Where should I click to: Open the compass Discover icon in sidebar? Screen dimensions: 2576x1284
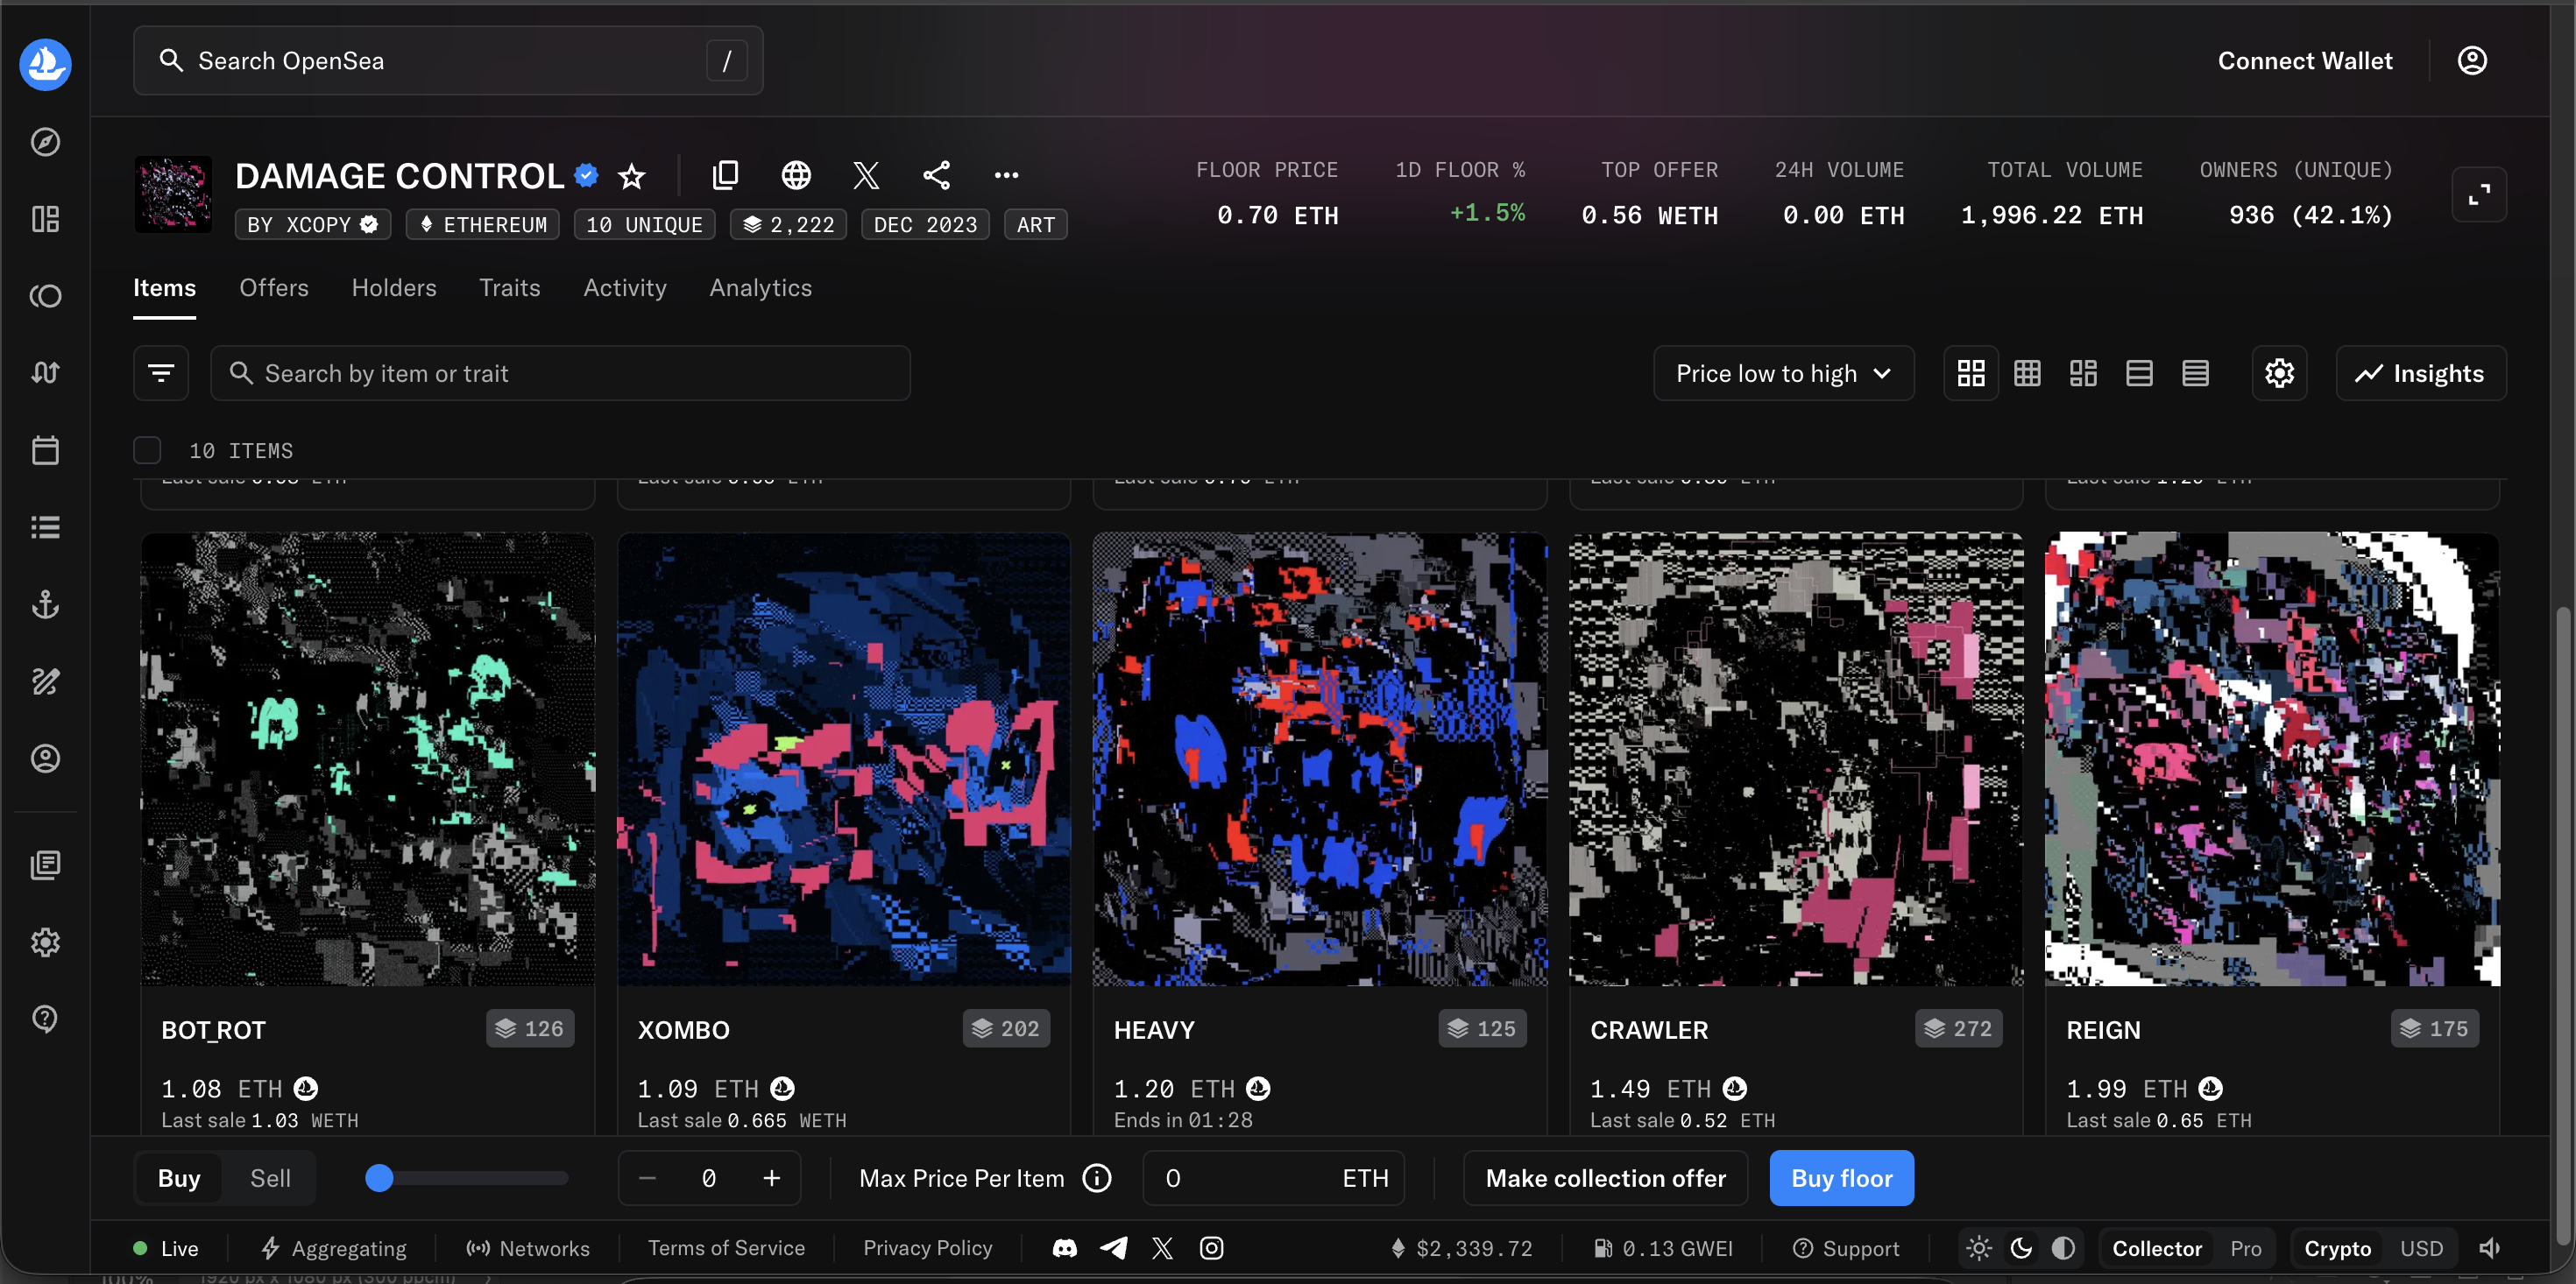[45, 142]
